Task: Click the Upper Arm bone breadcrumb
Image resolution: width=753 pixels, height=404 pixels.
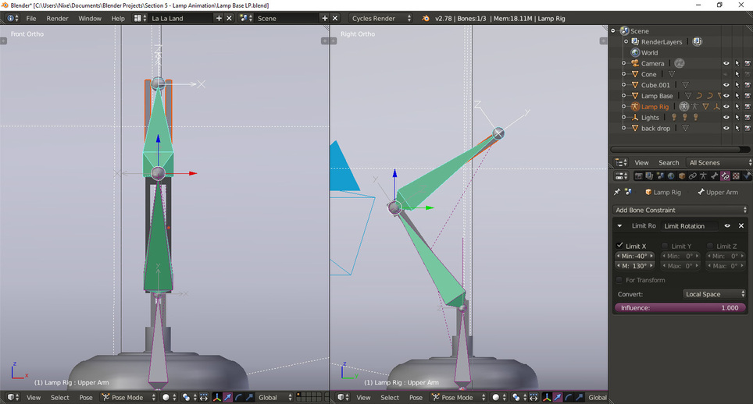Action: (718, 192)
